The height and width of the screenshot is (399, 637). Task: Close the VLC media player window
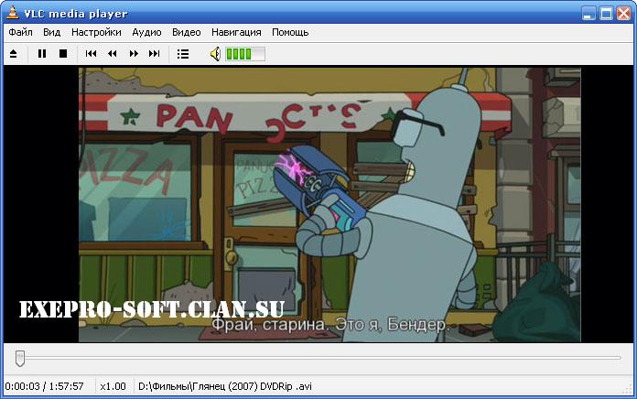click(x=623, y=14)
